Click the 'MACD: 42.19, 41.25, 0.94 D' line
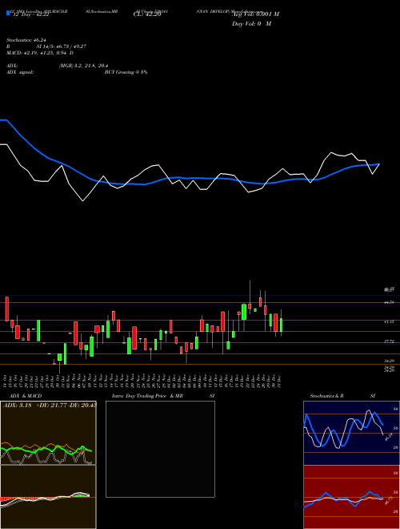 click(x=40, y=53)
